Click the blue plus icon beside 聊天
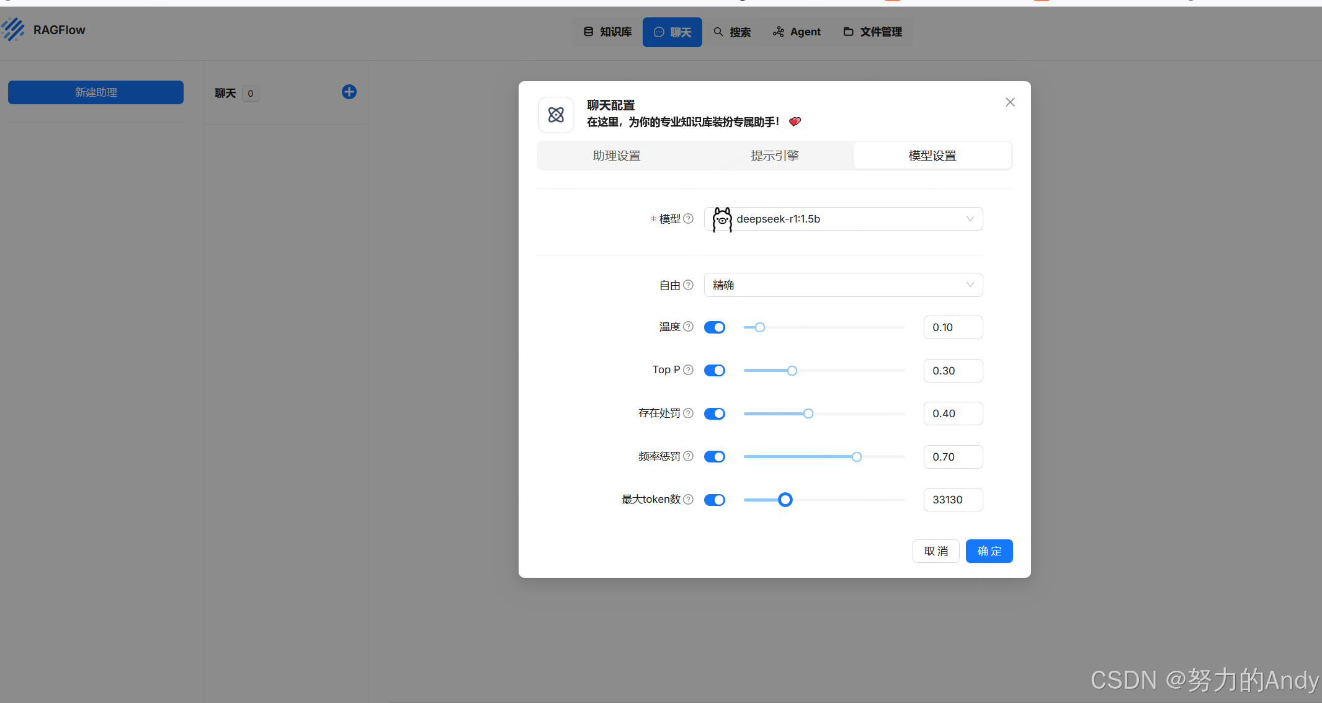Viewport: 1322px width, 703px height. (x=349, y=92)
